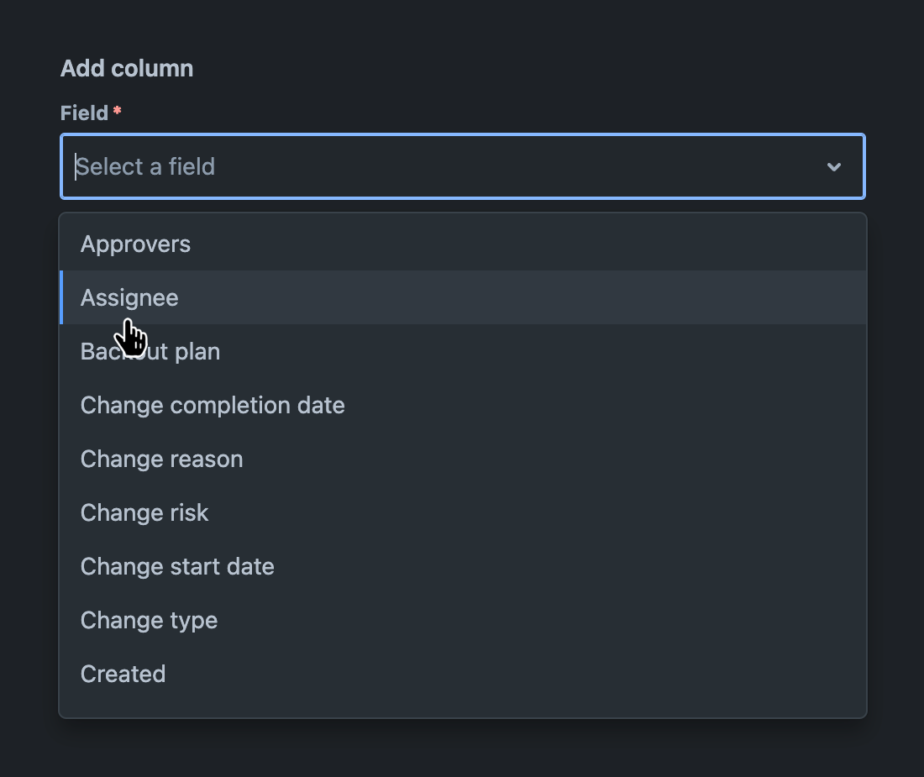
Task: Open the field selector combo box
Action: 462,166
